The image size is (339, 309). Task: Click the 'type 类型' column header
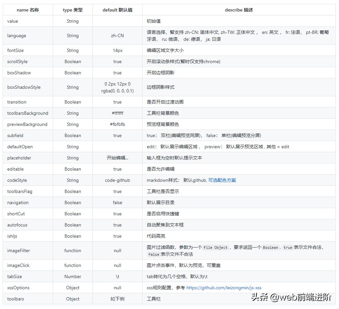pos(72,10)
